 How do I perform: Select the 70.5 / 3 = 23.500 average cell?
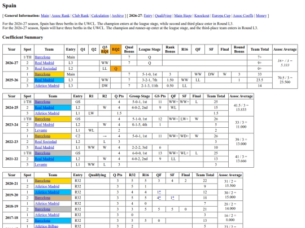click(x=285, y=80)
